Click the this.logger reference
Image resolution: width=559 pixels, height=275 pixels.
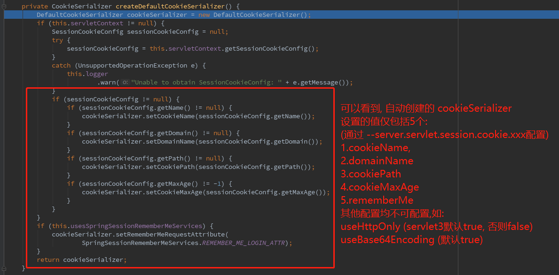(x=87, y=74)
